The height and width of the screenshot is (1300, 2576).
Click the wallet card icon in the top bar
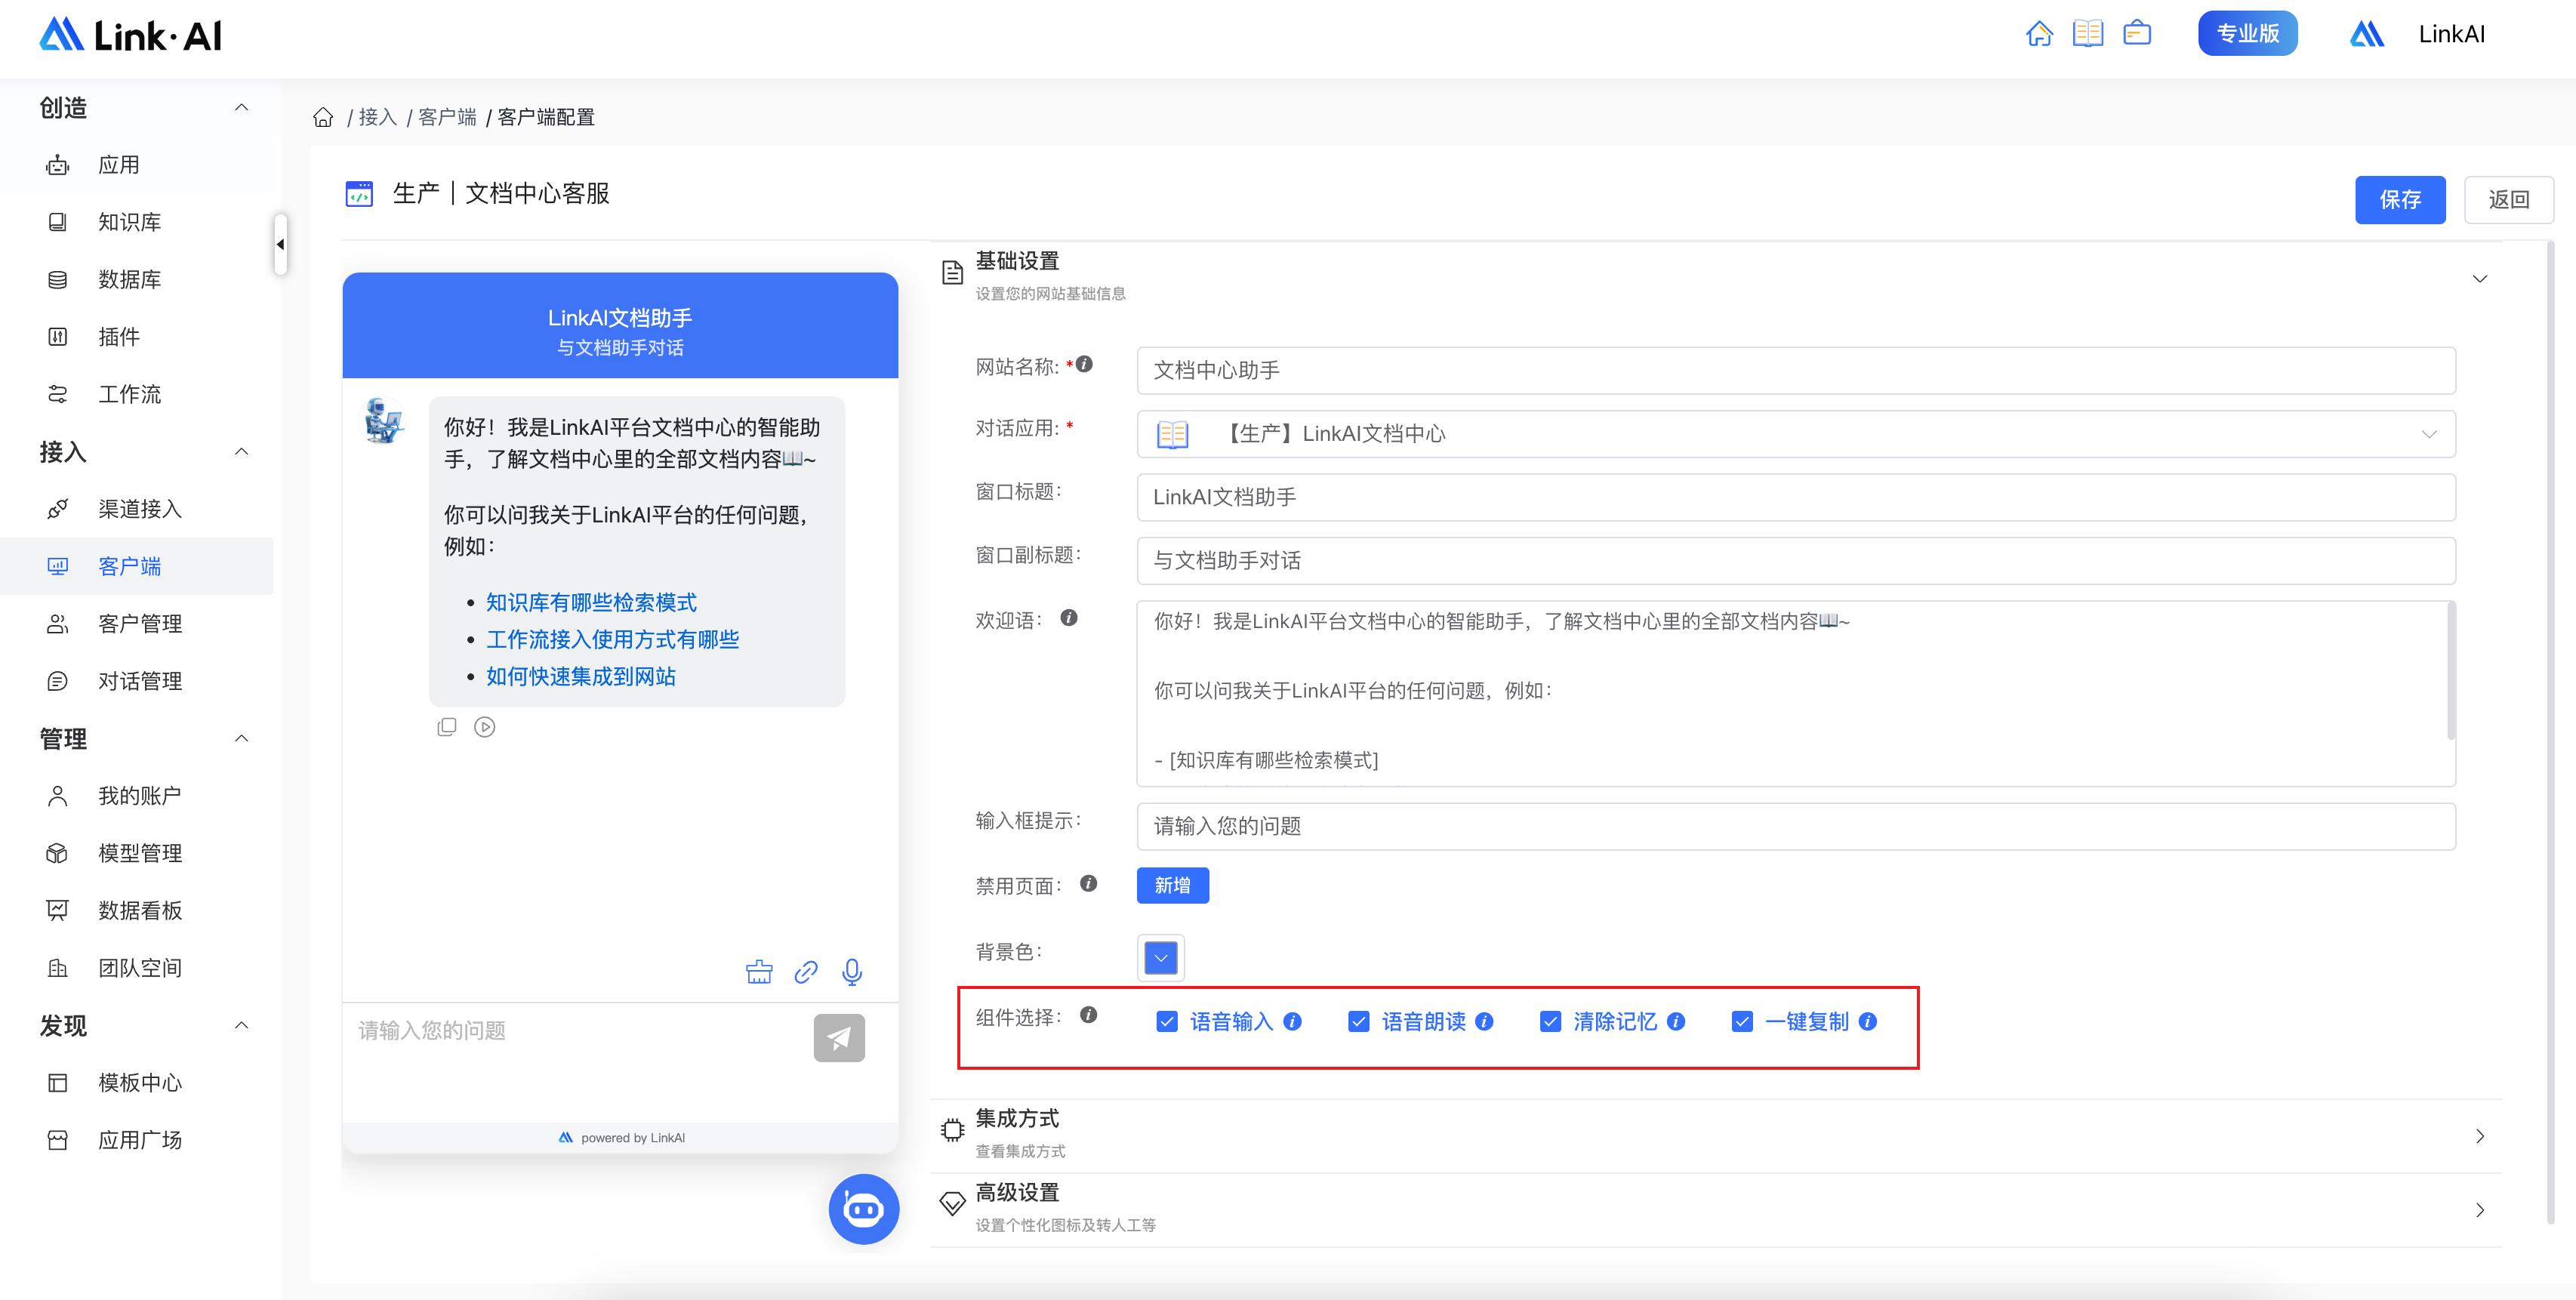click(x=2137, y=33)
